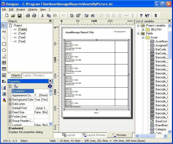Viewport: 173px width, 144px height.
Task: Open the Objects menu
Action: [x=33, y=9]
